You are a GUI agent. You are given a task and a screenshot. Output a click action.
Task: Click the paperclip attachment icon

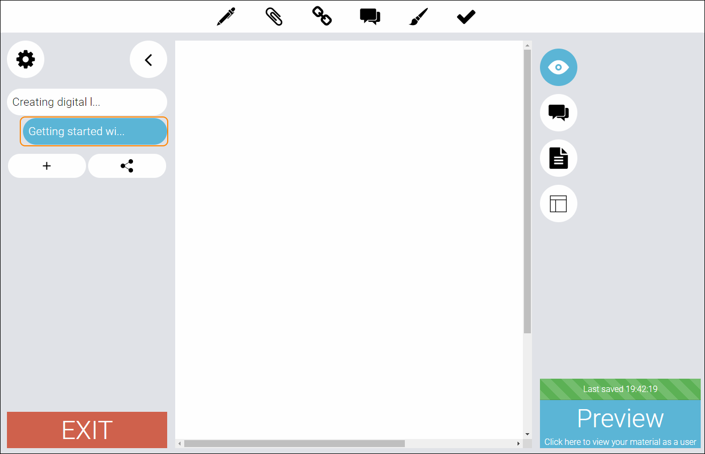273,16
